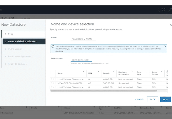
Task: Click the 500.00 GB capacity cell
Action: pos(108,83)
